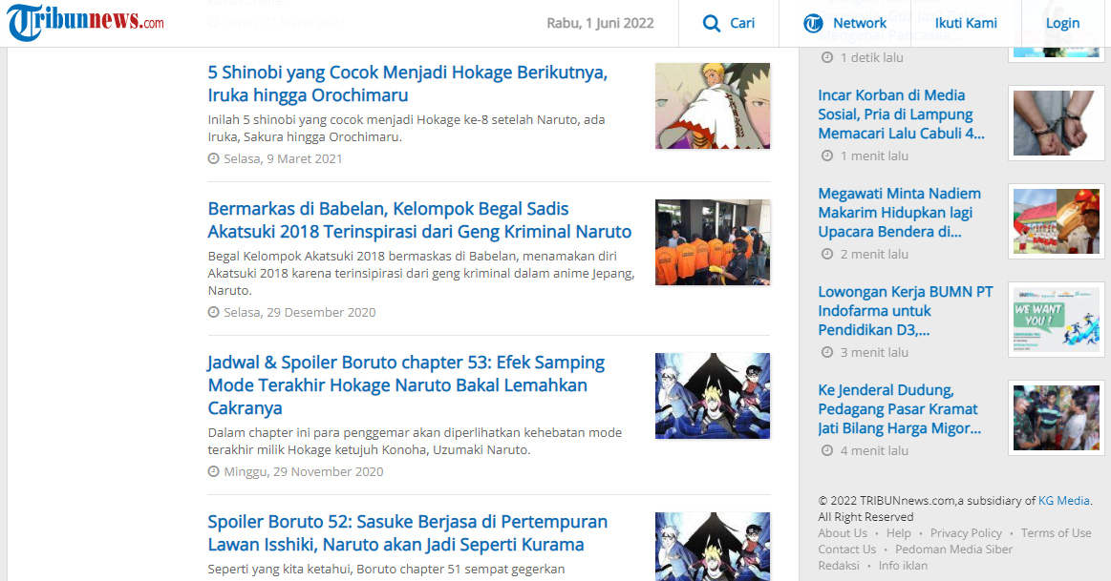Open the Cari search menu
This screenshot has height=581, width=1111.
coord(728,23)
